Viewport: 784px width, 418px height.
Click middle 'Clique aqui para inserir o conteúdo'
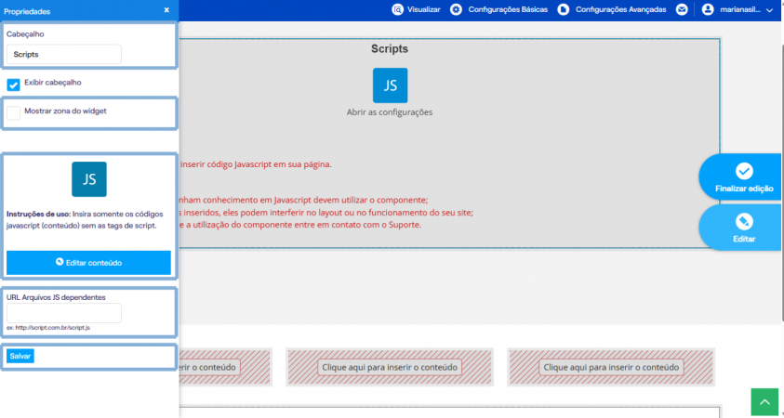click(x=390, y=368)
